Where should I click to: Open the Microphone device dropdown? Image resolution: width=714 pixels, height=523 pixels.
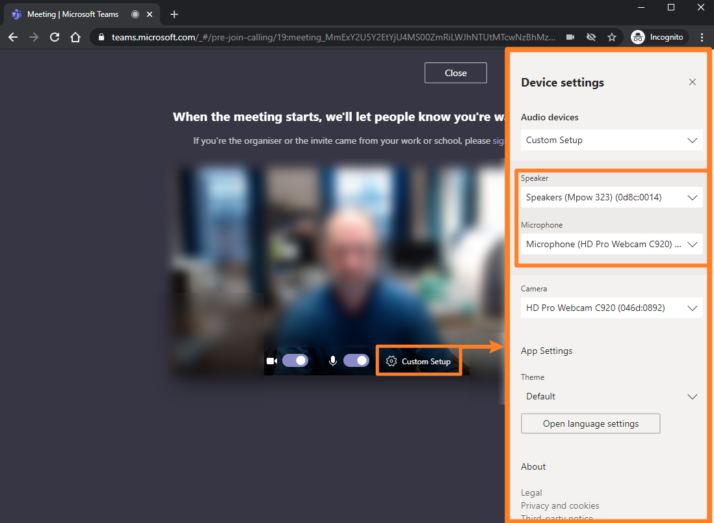click(611, 244)
